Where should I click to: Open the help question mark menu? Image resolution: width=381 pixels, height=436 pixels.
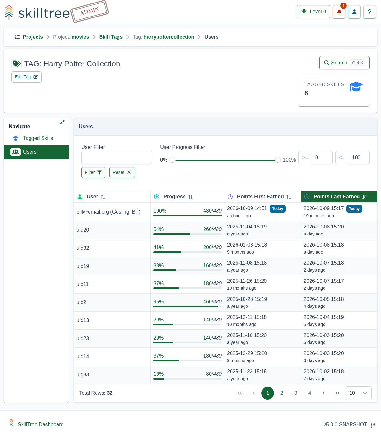pos(370,12)
